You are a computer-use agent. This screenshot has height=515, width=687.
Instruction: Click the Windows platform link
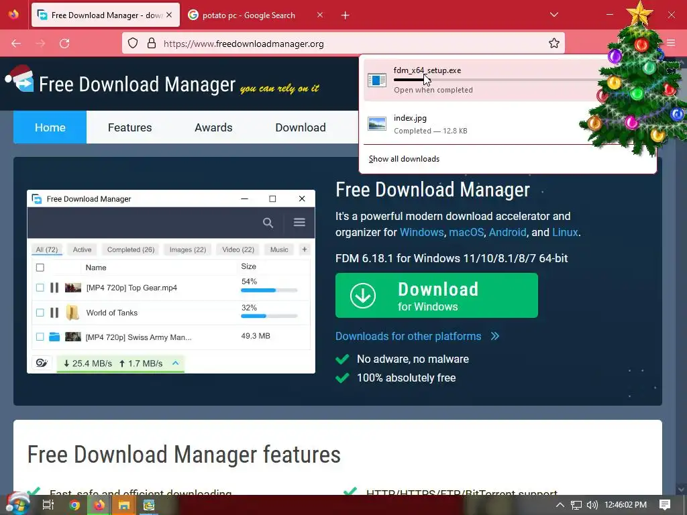point(421,232)
